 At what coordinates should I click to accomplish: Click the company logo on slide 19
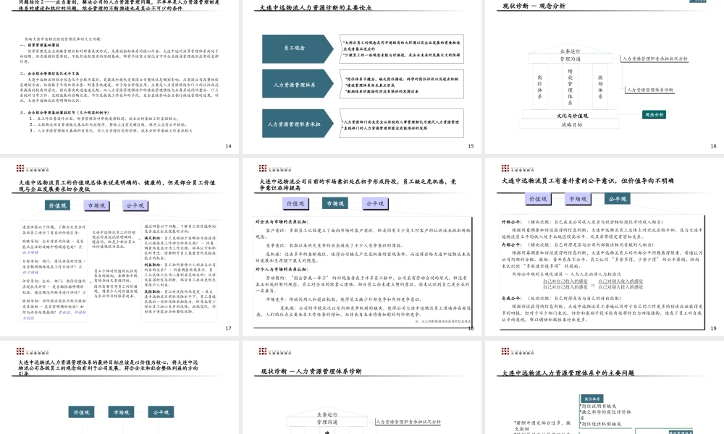tap(518, 169)
